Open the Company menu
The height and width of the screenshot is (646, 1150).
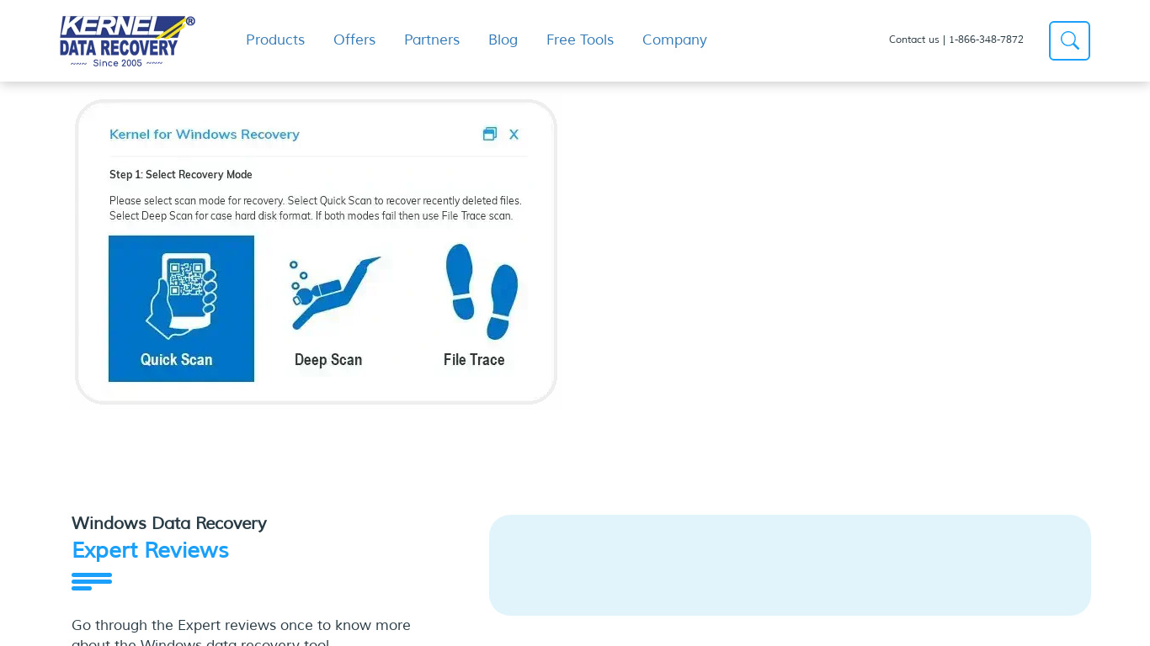(x=674, y=40)
